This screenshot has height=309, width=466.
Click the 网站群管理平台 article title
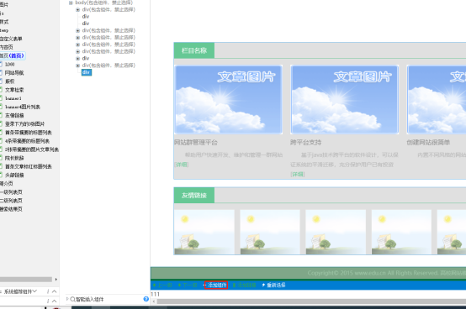[x=196, y=143]
